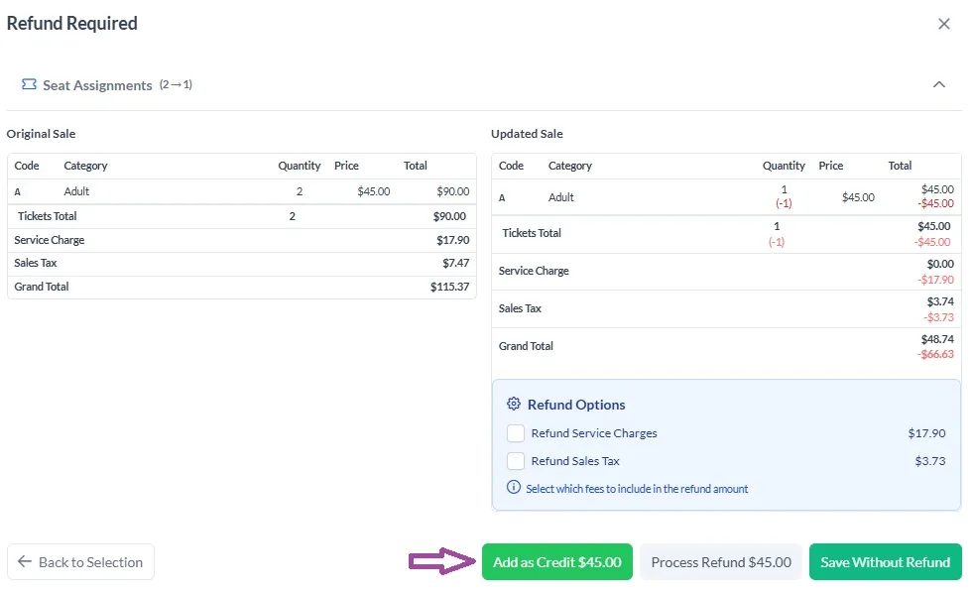The height and width of the screenshot is (591, 974).
Task: Click "Adult" in the Original Sale table
Action: (x=76, y=191)
